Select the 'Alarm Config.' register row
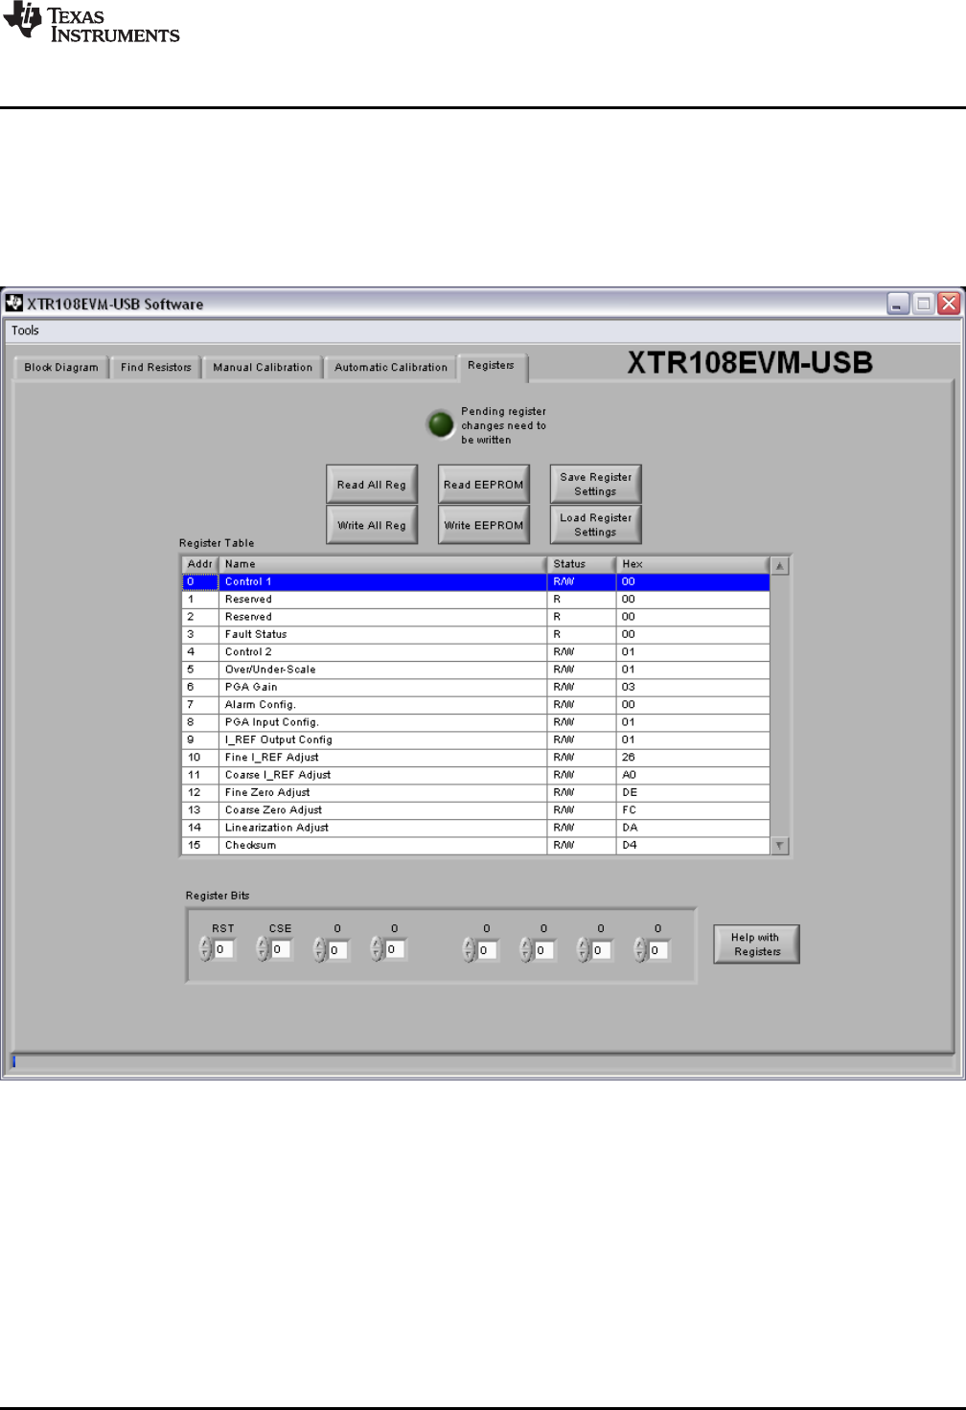The width and height of the screenshot is (966, 1410). 476,705
